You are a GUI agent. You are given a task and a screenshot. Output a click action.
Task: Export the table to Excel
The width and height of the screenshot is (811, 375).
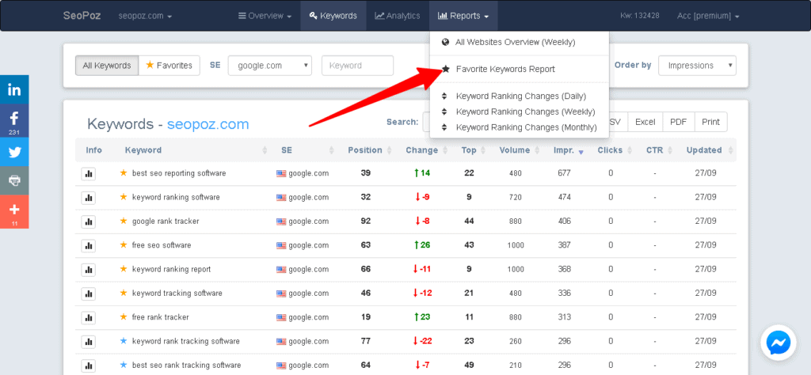tap(645, 122)
